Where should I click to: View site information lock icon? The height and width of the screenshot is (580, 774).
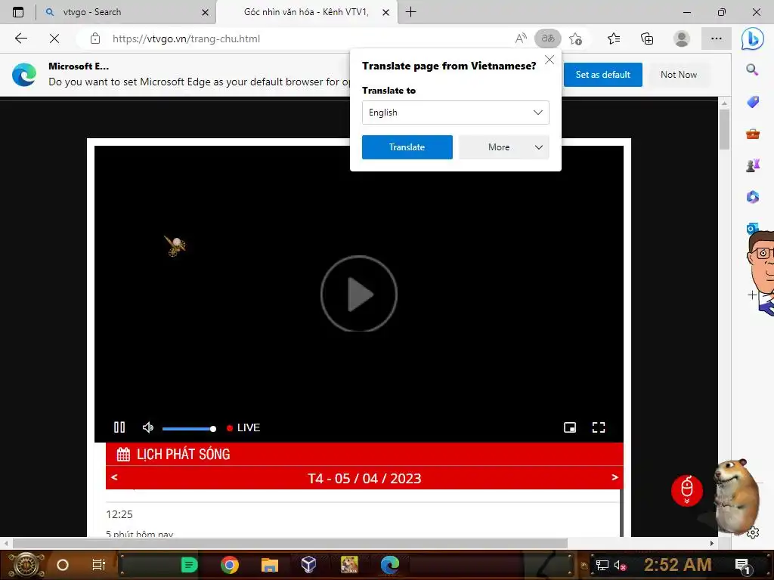click(x=95, y=39)
